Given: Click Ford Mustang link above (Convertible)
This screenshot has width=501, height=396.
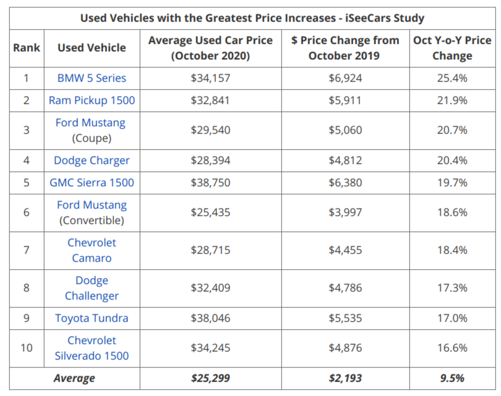Looking at the screenshot, I should click(x=92, y=205).
